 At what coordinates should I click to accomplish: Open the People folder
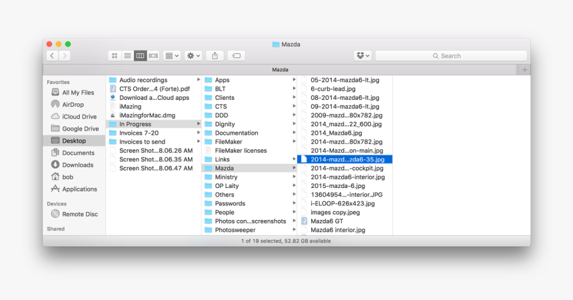point(249,212)
